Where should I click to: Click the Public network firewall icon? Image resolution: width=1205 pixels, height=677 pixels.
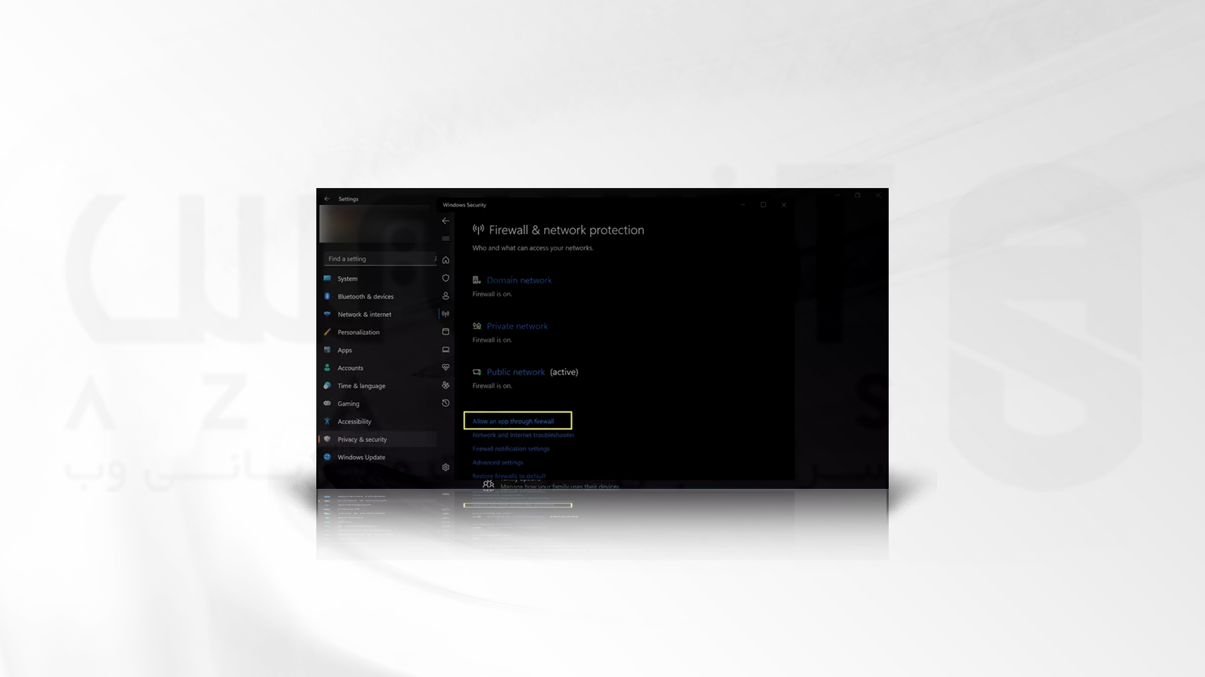[476, 371]
